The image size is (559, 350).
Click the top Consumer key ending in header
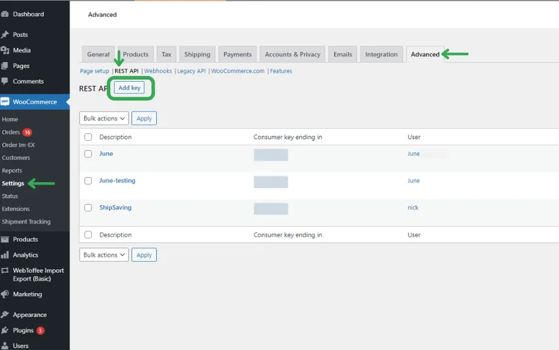click(288, 137)
